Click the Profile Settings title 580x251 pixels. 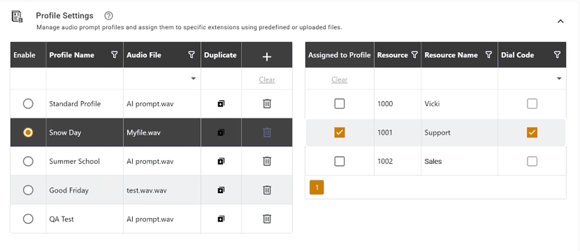65,16
